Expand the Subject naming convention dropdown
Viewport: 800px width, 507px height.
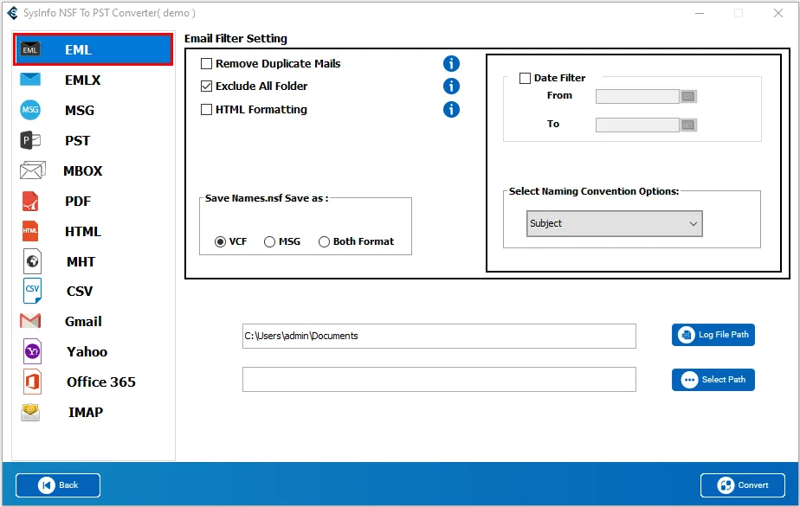click(615, 223)
